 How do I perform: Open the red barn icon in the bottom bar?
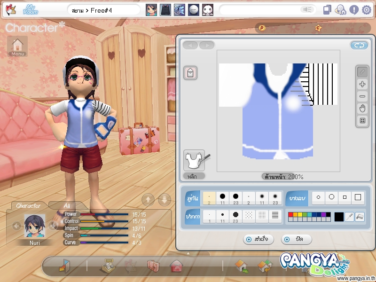[x=177, y=266]
